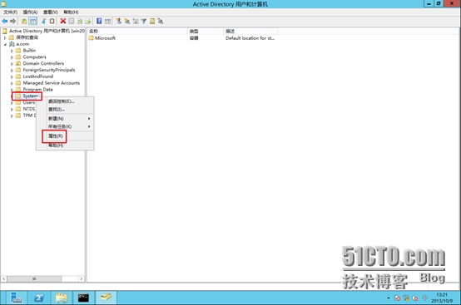This screenshot has height=305, width=461.
Task: Expand the LostAndFound arrow
Action: coord(12,76)
